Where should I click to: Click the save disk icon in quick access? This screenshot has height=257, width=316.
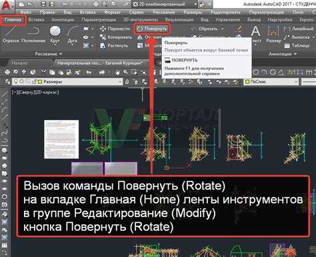(43, 4)
